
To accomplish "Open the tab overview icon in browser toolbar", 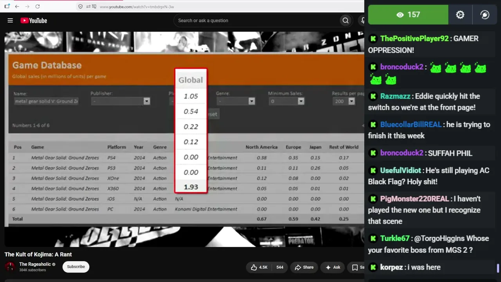I will [7, 7].
